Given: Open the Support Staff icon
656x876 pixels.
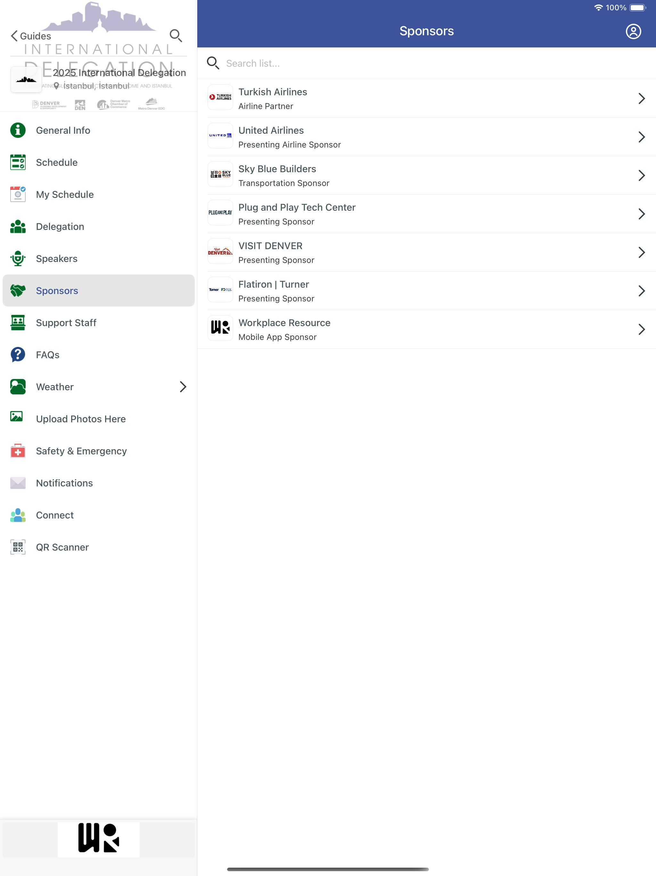Looking at the screenshot, I should pyautogui.click(x=18, y=323).
